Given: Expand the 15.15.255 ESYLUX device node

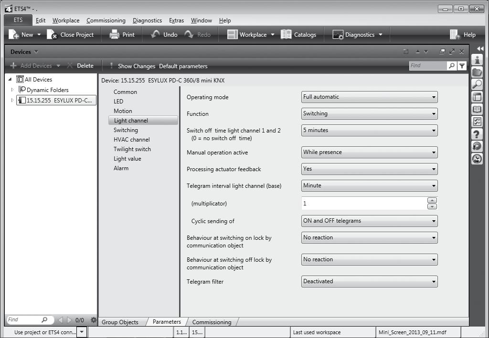Looking at the screenshot, I should pyautogui.click(x=12, y=100).
